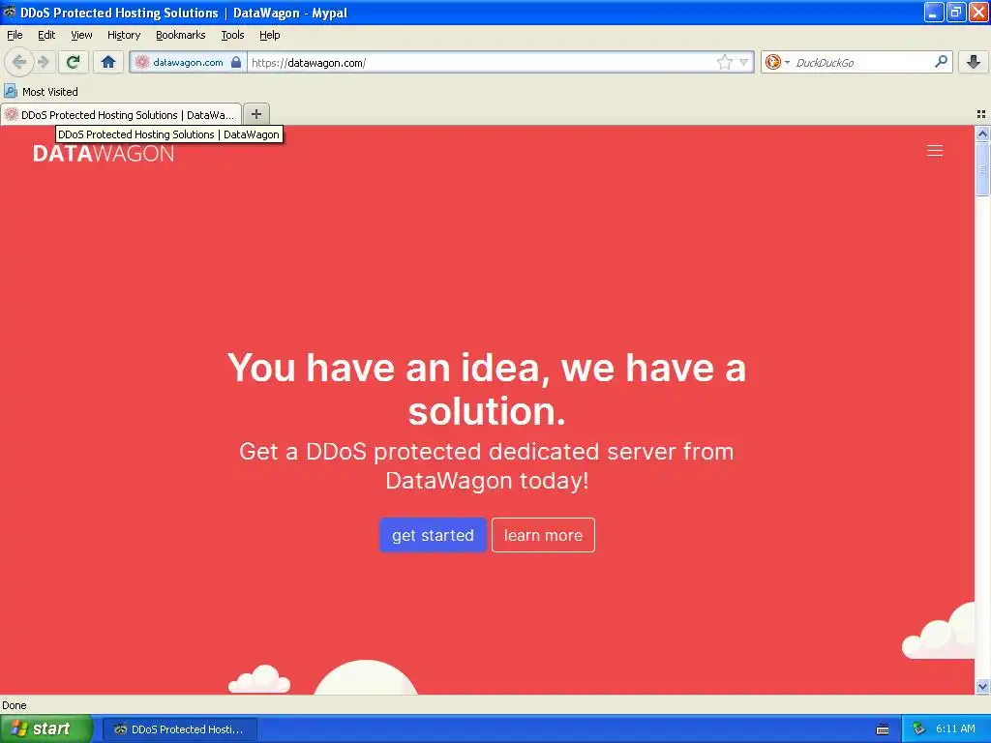Open the Most Visited bookmarks folder
Image resolution: width=991 pixels, height=743 pixels.
(x=41, y=92)
